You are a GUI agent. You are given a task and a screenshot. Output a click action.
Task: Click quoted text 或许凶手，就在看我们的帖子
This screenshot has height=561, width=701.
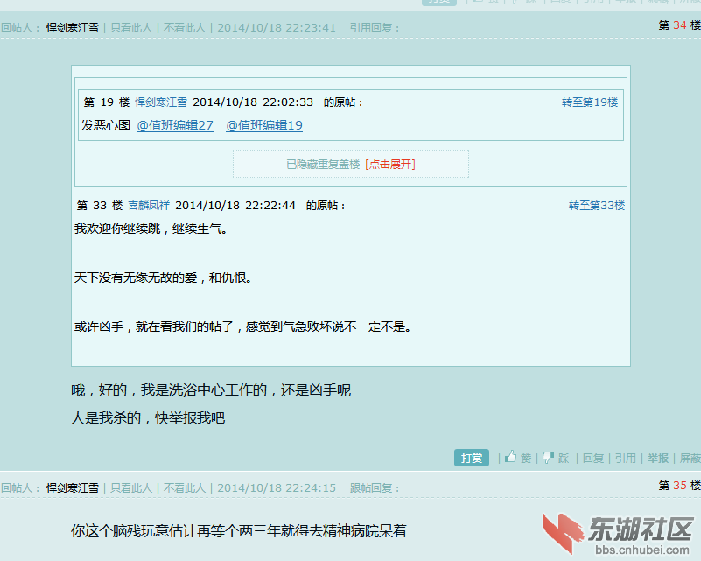tap(154, 326)
